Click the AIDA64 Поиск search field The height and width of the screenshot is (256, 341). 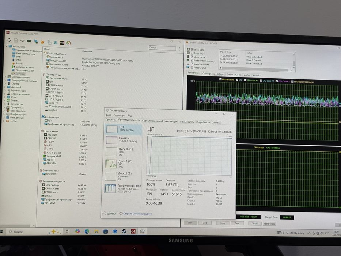162,48
